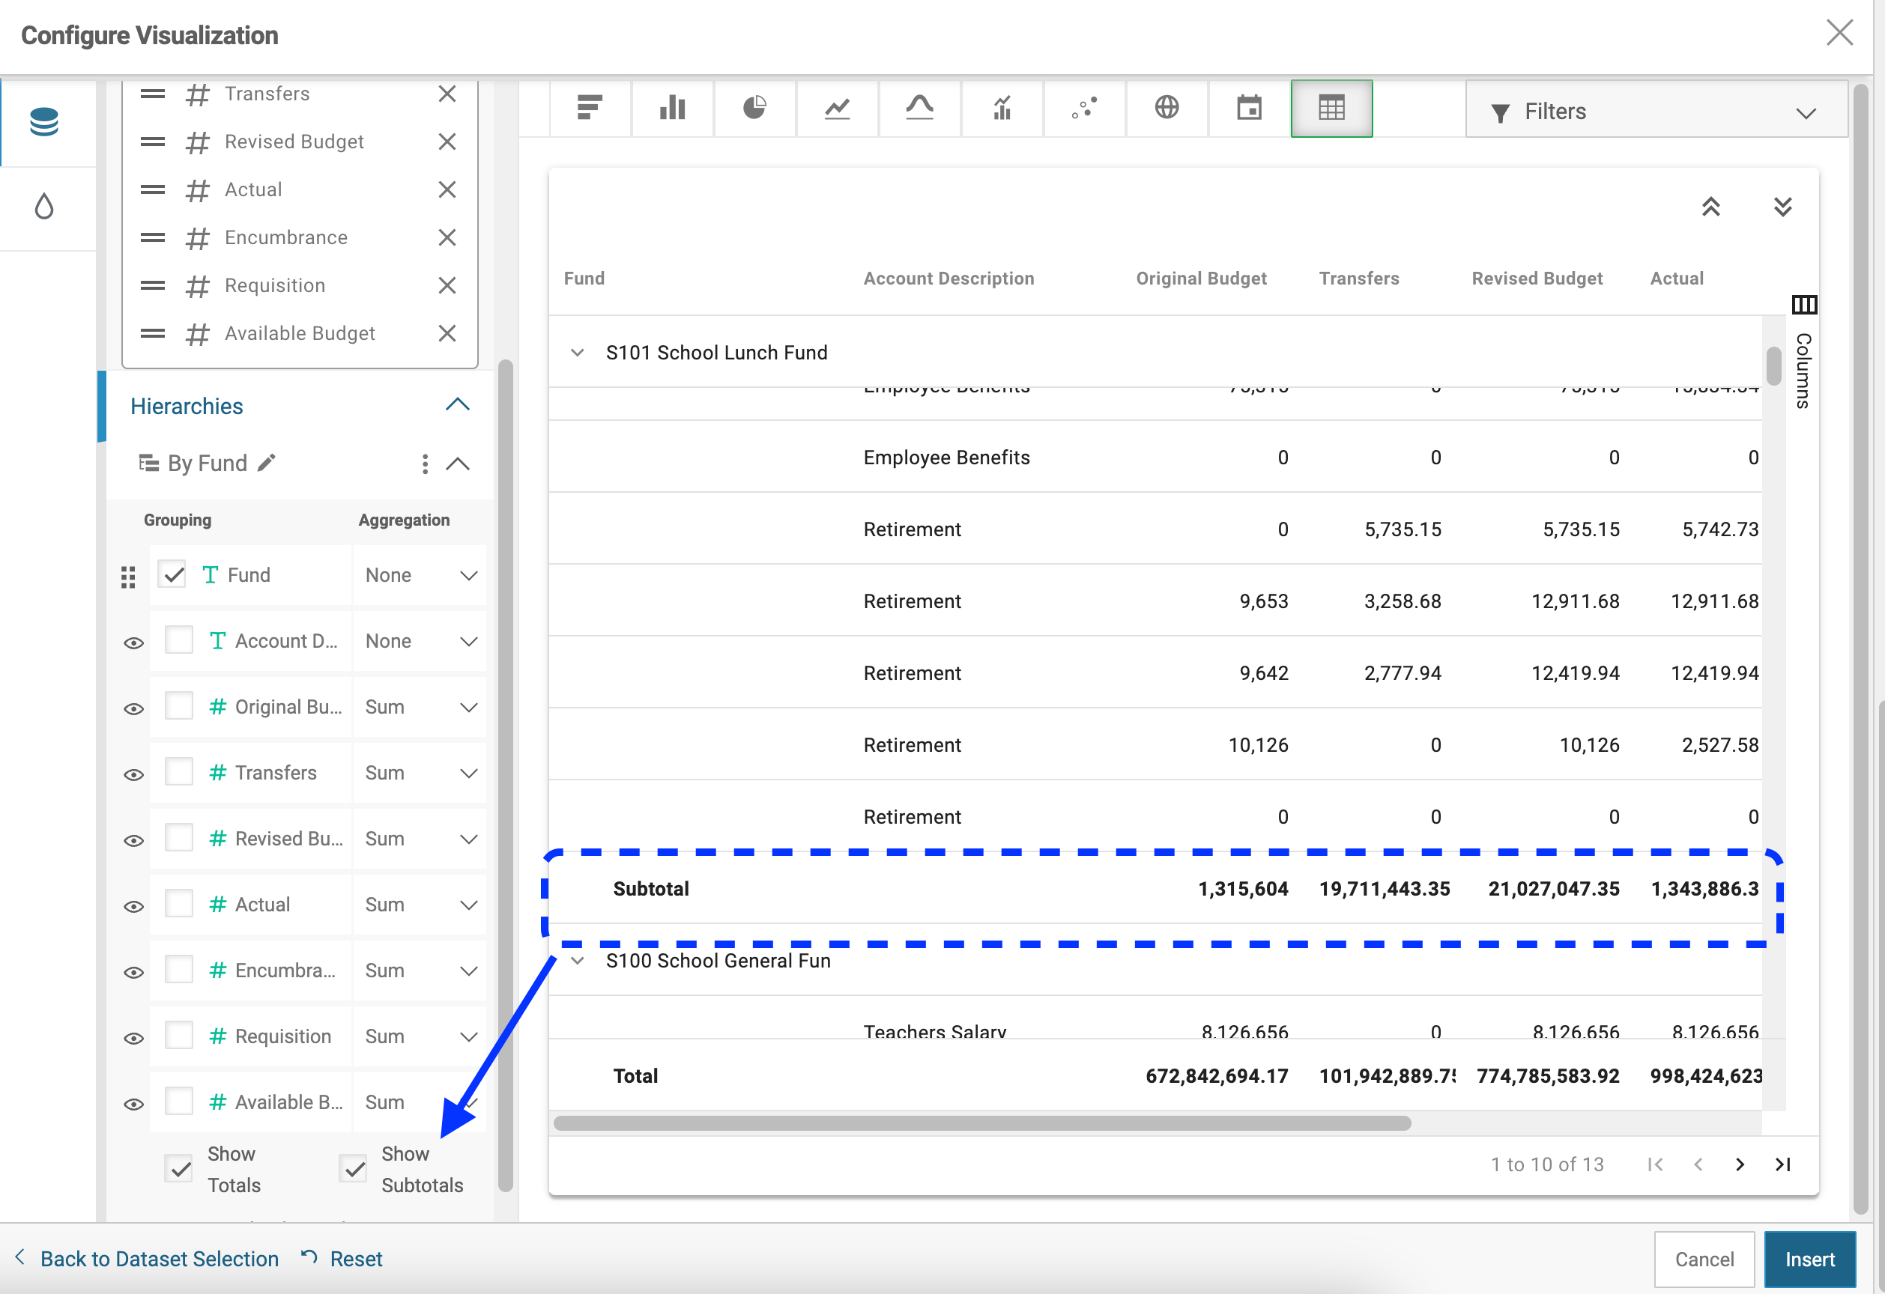Open the Fund aggregation dropdown
1885x1294 pixels.
pos(420,576)
